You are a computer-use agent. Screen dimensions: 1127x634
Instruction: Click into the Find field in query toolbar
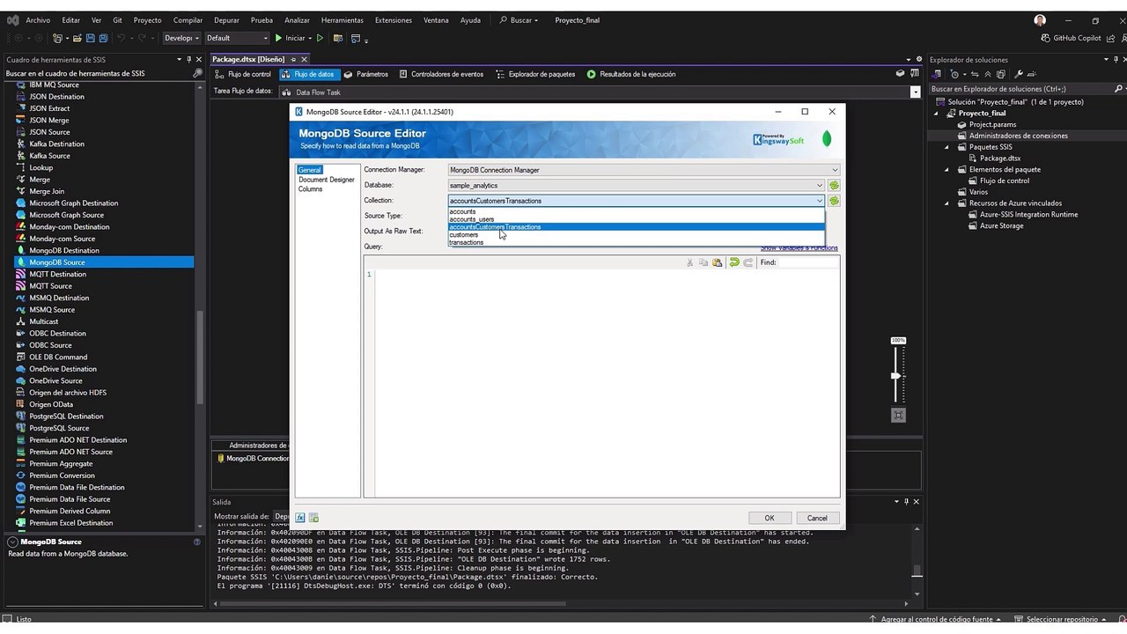(x=808, y=262)
